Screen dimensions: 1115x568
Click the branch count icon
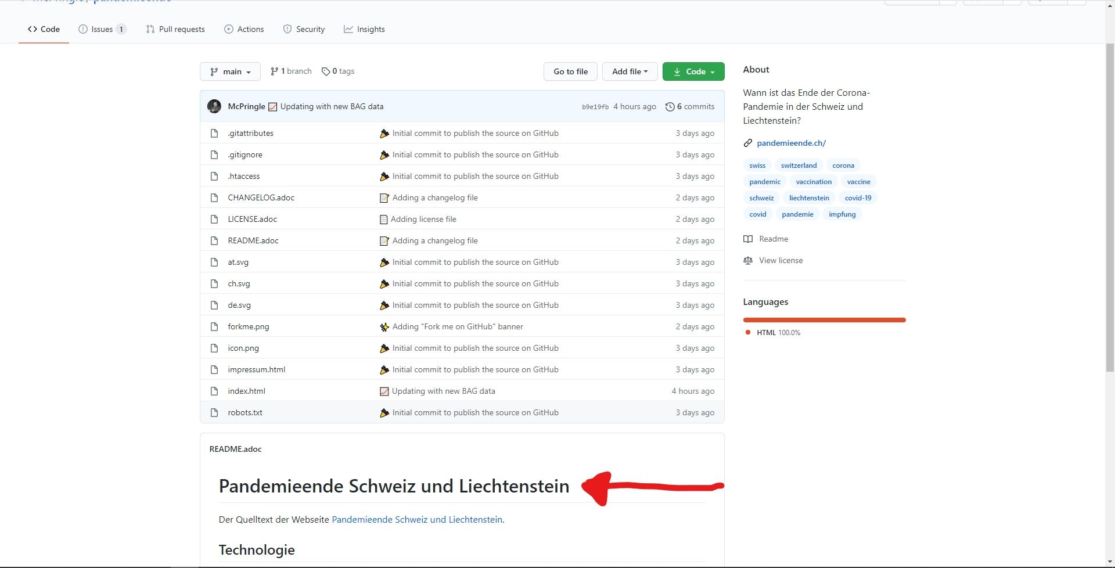tap(274, 71)
